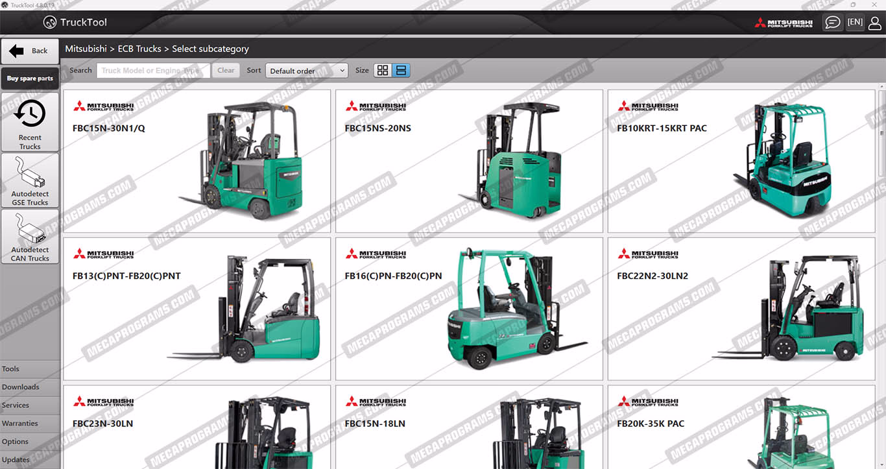Click Mitsubishi logo on FBC22N2-30LN2 card

pos(648,254)
